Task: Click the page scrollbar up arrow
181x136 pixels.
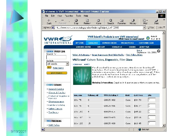Action: click(x=164, y=32)
